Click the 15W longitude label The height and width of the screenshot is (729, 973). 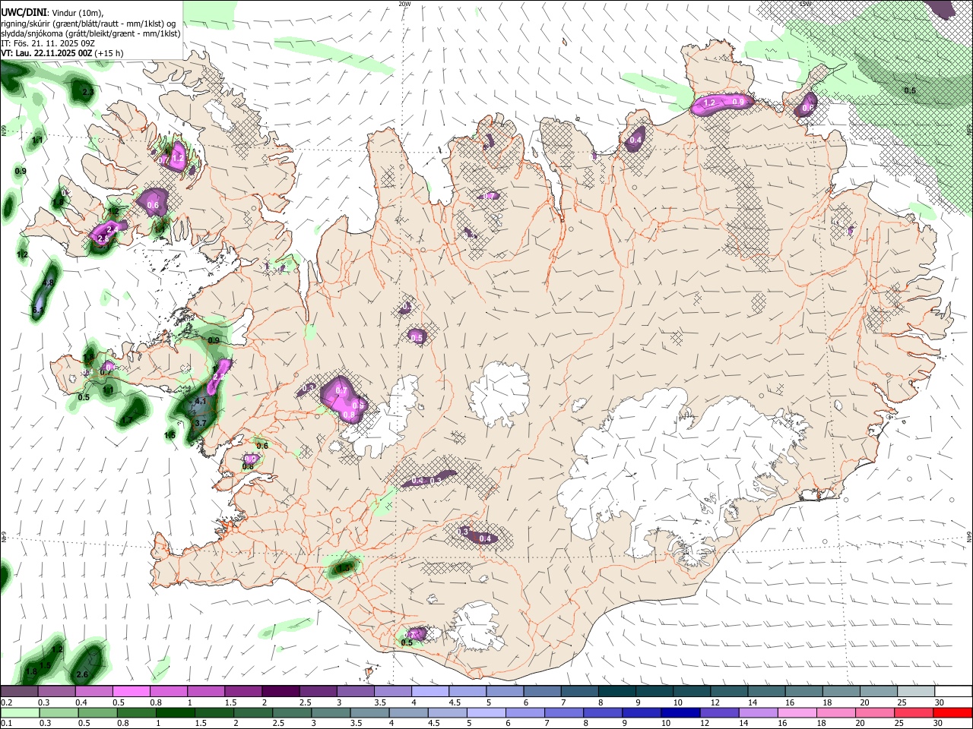[x=805, y=4]
